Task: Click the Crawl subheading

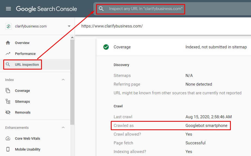Action: pyautogui.click(x=118, y=106)
